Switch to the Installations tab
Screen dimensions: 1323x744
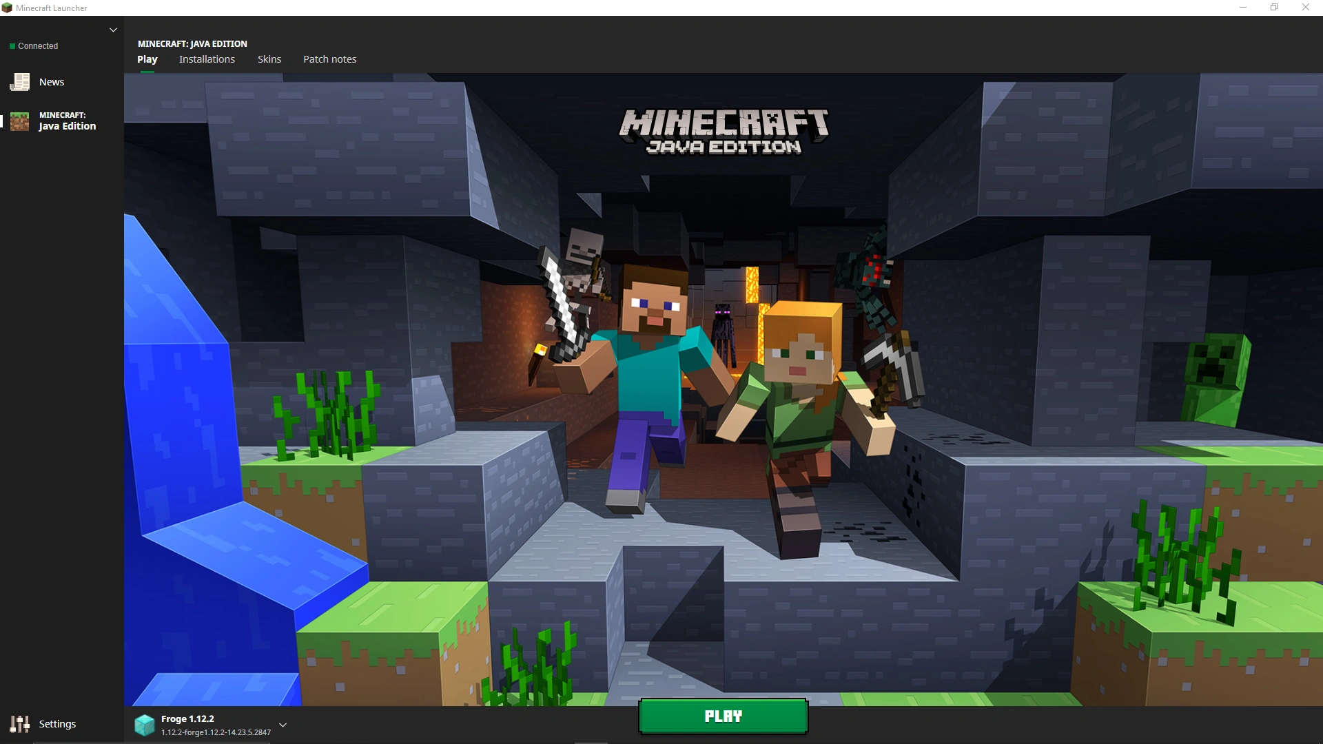[x=207, y=59]
